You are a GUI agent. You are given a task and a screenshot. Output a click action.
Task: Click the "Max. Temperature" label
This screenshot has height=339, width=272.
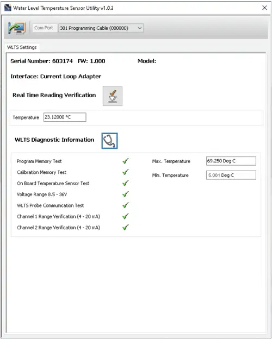pos(171,161)
